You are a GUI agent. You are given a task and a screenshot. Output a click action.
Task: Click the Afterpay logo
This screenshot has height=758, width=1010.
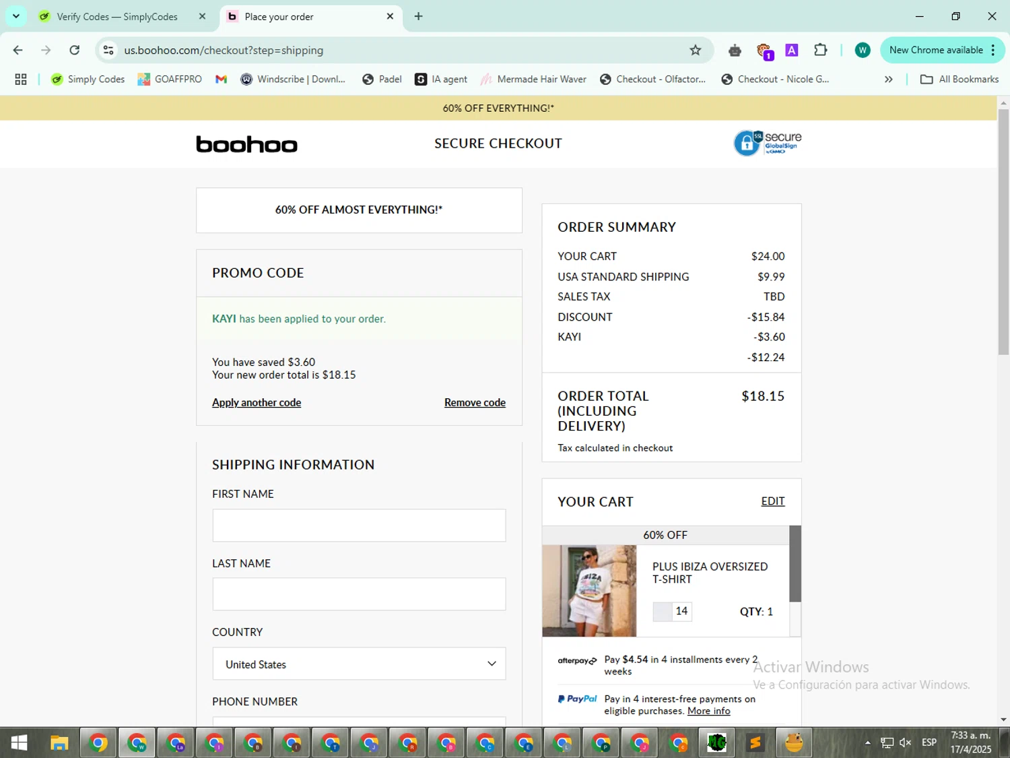click(x=577, y=661)
